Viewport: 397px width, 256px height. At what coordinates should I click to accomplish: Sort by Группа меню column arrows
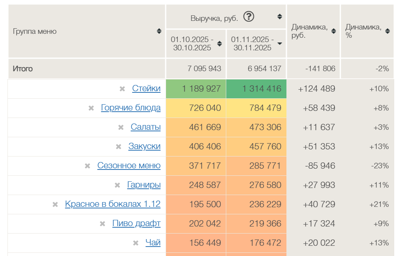[159, 31]
